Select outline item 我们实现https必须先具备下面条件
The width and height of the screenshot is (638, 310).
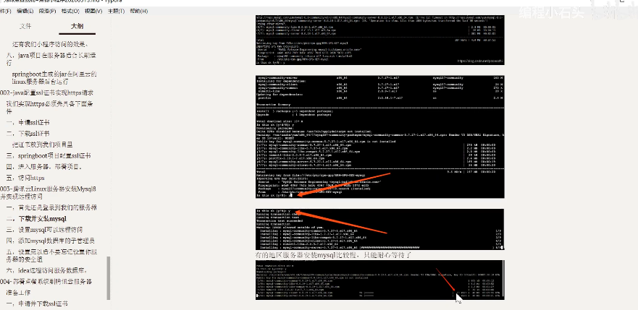pyautogui.click(x=49, y=108)
